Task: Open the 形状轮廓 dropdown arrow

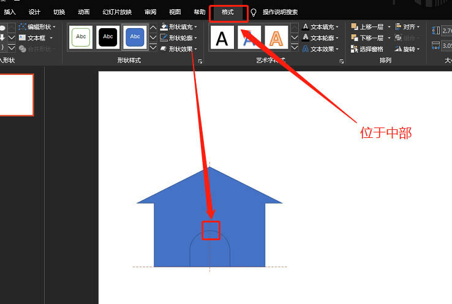Action: [x=196, y=38]
